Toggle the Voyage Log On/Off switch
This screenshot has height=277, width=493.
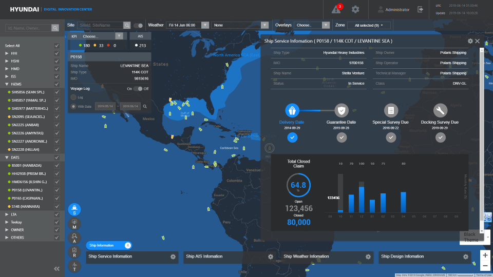click(138, 89)
